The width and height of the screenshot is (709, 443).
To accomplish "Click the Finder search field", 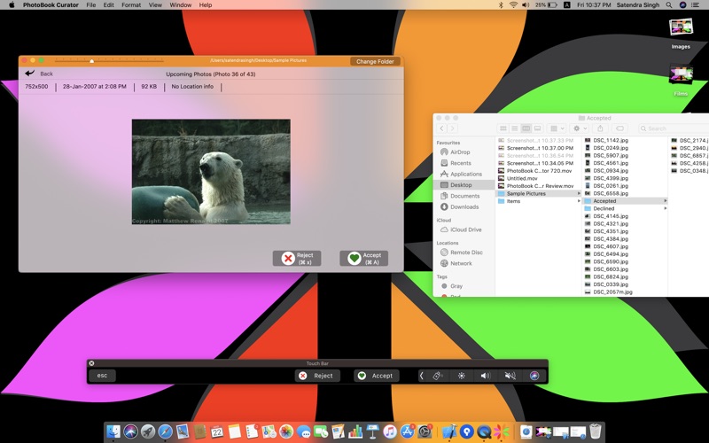I will pyautogui.click(x=674, y=128).
